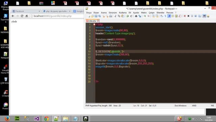Image resolution: width=216 pixels, height=122 pixels.
Task: Click the Copy icon in Notepad++ toolbar
Action: 119,16
